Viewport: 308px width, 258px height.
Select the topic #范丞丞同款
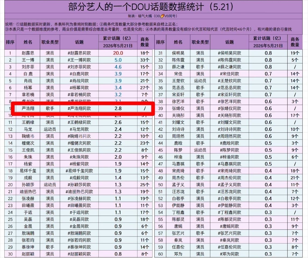point(229,88)
